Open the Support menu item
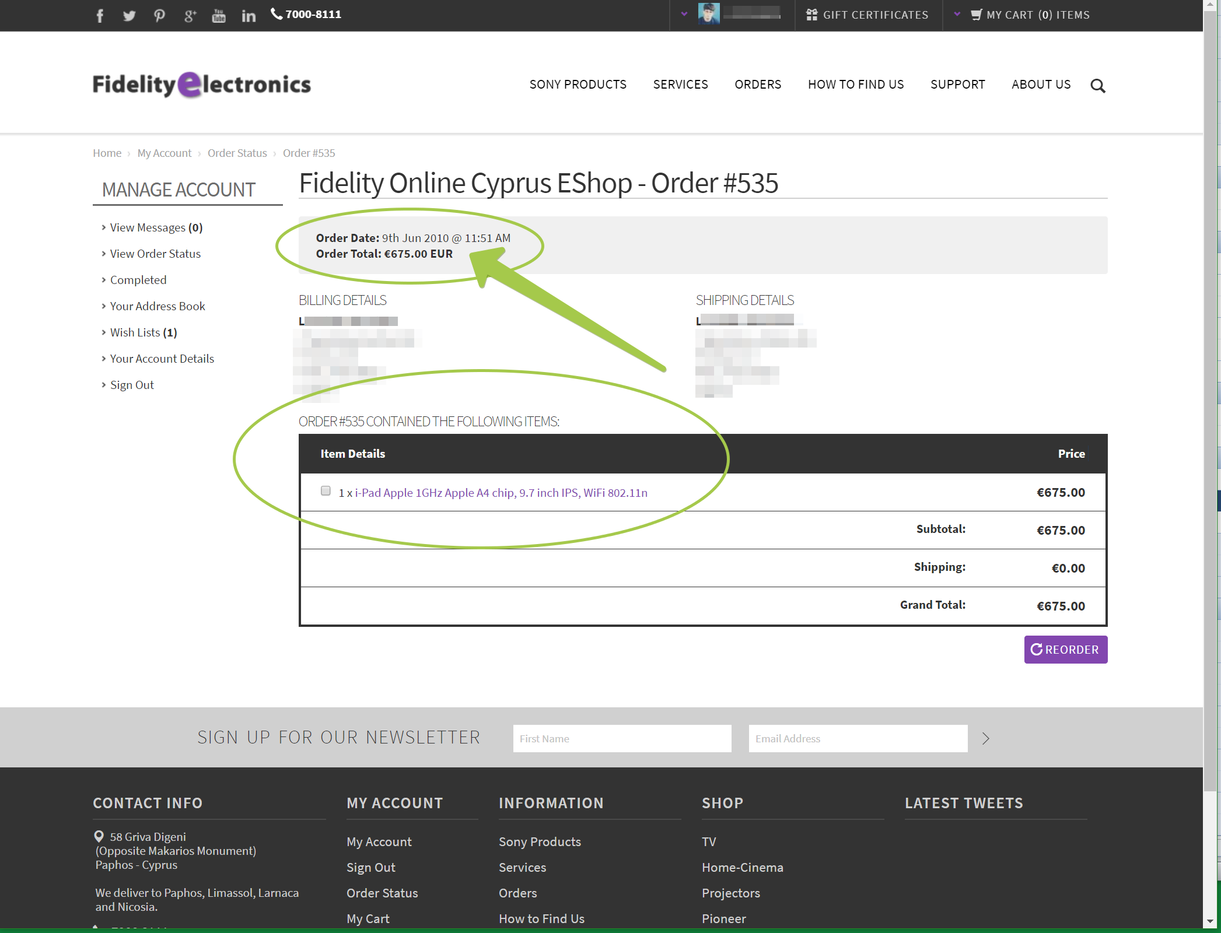 tap(957, 85)
